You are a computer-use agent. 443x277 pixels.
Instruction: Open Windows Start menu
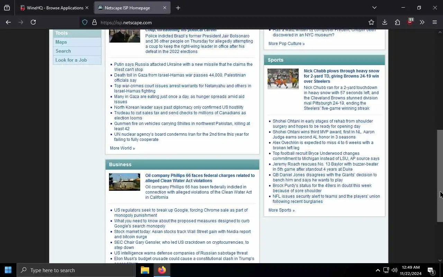click(x=8, y=270)
